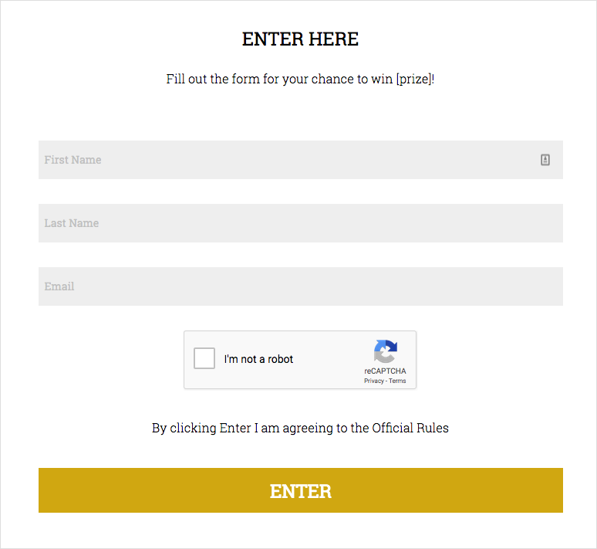Click the Last Name placeholder text

click(71, 223)
